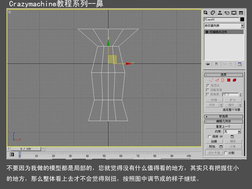
Task: Click 重复上一个 button
Action: pyautogui.click(x=224, y=127)
